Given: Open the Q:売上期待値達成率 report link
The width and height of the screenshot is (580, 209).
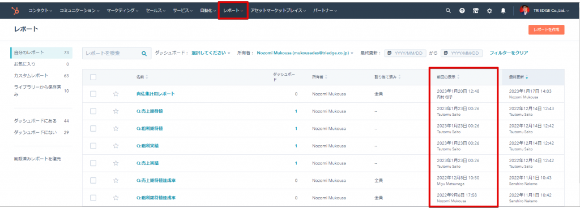Looking at the screenshot, I should click(156, 181).
